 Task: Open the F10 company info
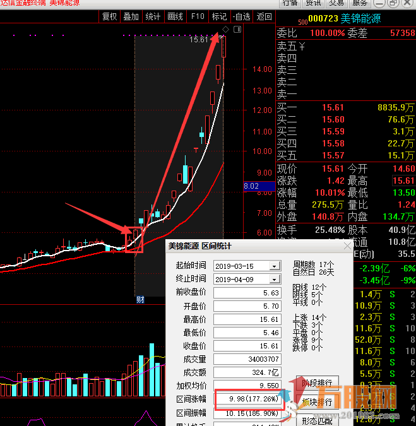pos(198,16)
